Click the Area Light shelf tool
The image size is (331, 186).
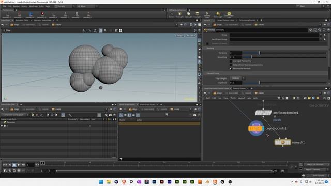click(x=197, y=15)
